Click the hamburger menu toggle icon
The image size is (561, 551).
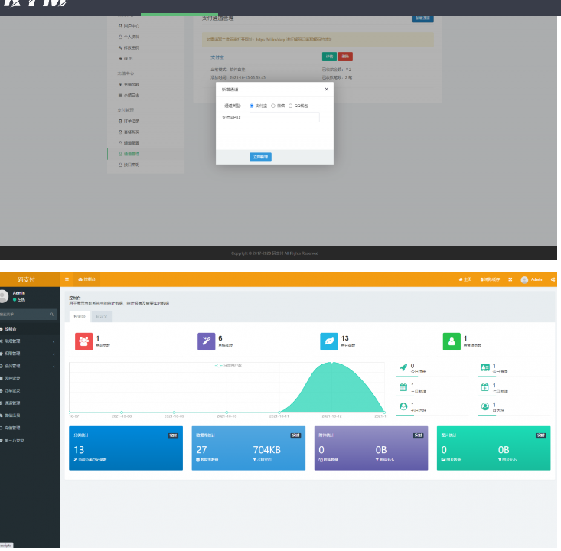point(67,280)
